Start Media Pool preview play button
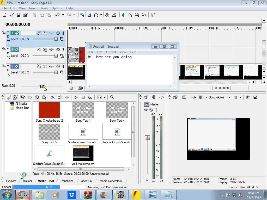This screenshot has width=267, height=200. 76,97
